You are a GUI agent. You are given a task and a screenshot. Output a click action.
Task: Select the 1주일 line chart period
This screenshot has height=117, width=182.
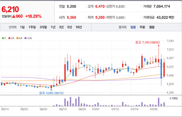click(32, 27)
